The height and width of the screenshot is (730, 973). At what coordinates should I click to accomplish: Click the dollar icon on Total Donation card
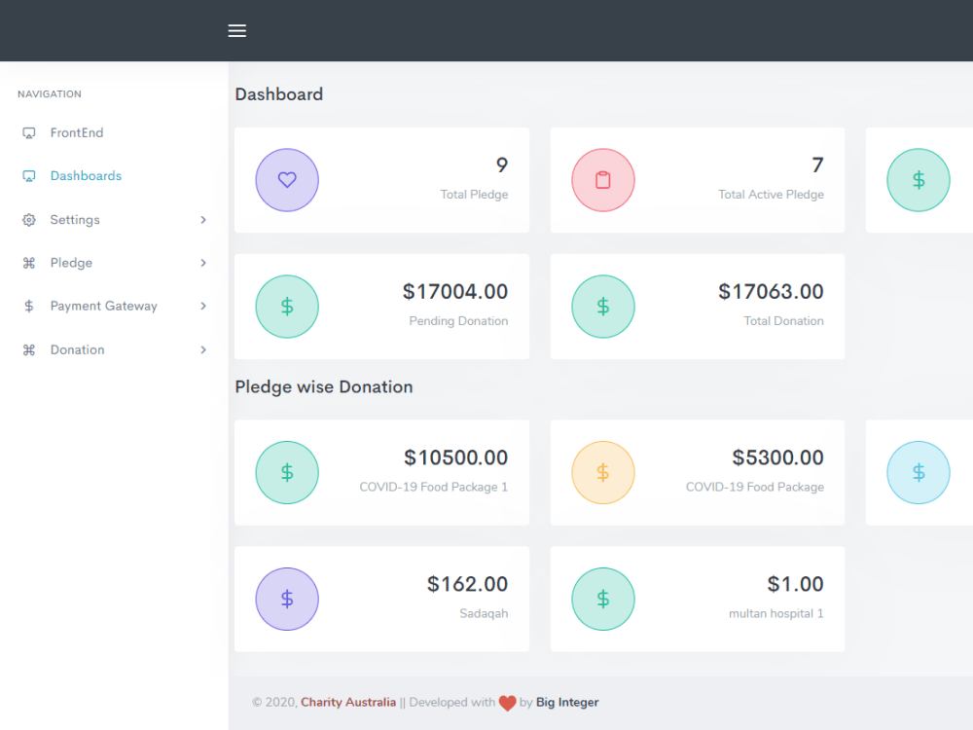(x=603, y=306)
